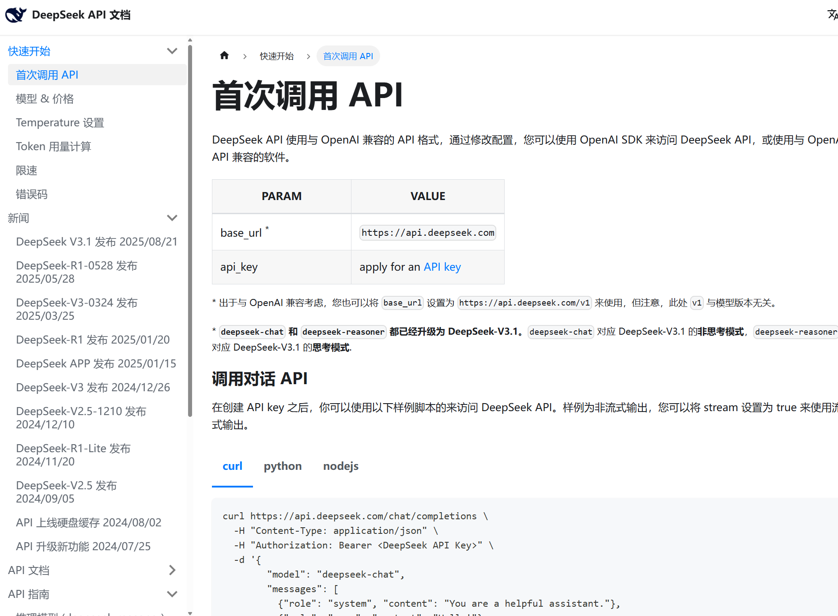Select the curl code tab

click(232, 466)
